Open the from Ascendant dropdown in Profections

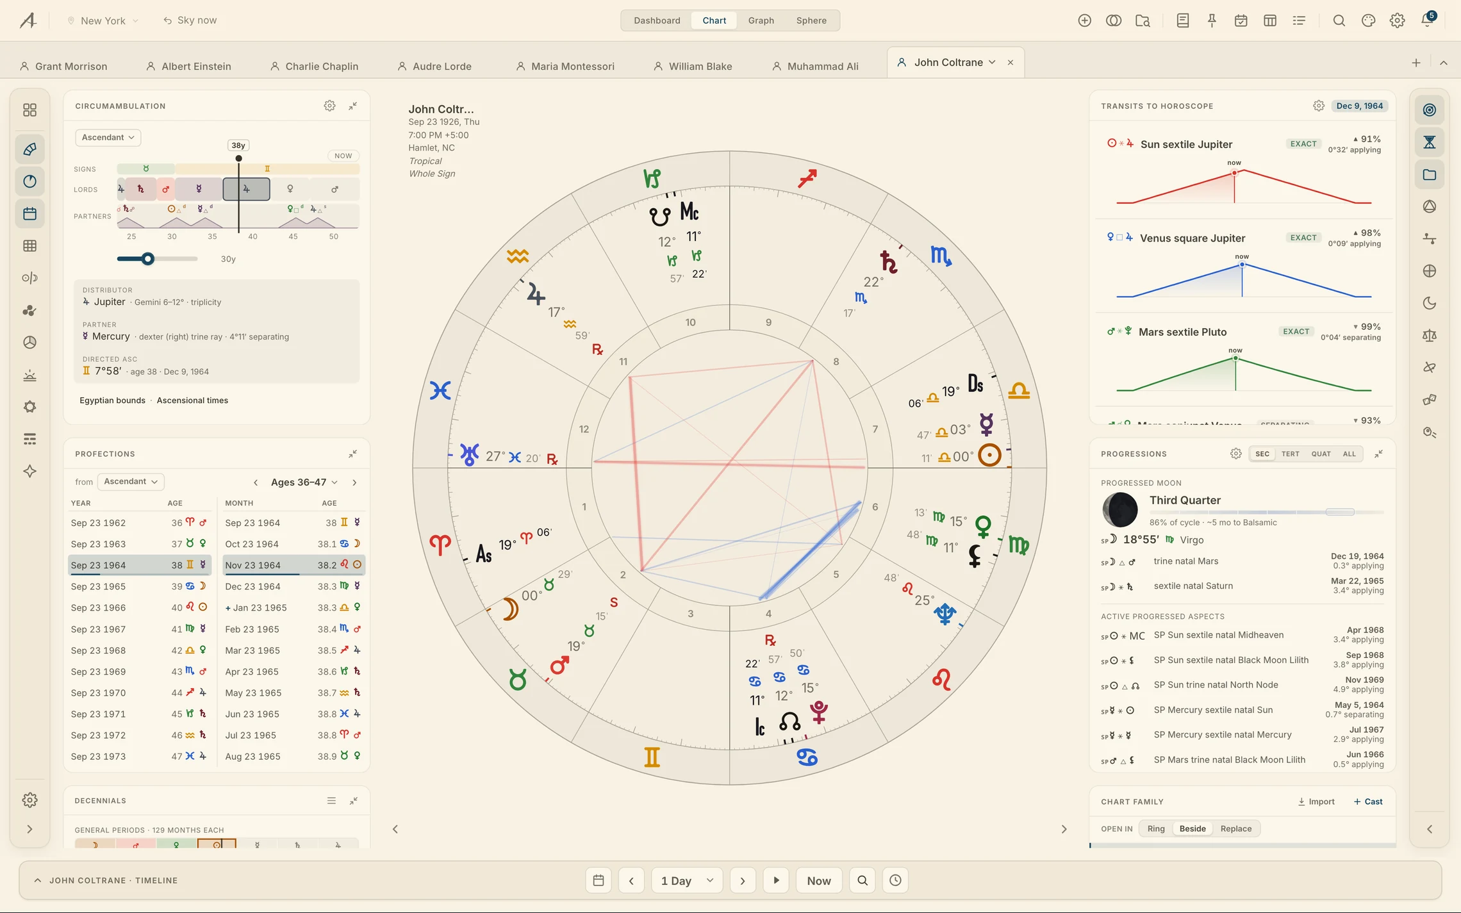click(x=131, y=481)
